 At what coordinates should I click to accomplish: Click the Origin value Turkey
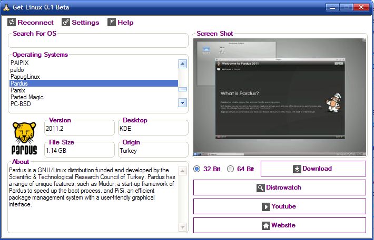coord(129,151)
